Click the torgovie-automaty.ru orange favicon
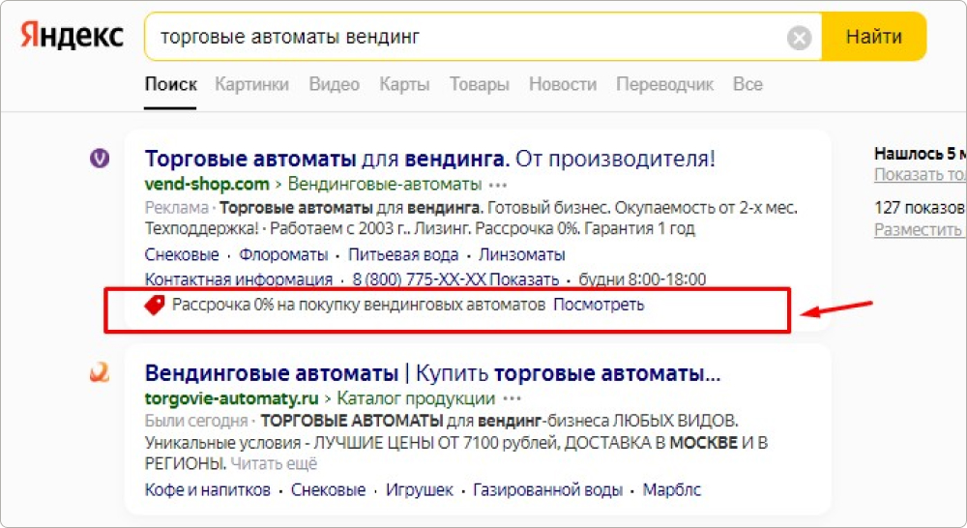 (x=100, y=372)
